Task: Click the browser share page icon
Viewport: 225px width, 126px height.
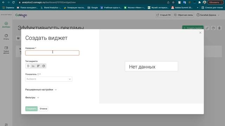Action: tap(168, 2)
